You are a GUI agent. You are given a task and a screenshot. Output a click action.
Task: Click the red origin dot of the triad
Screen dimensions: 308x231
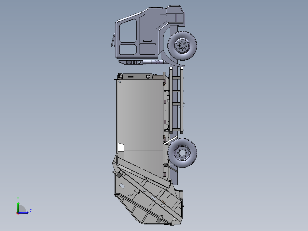(x=18, y=213)
